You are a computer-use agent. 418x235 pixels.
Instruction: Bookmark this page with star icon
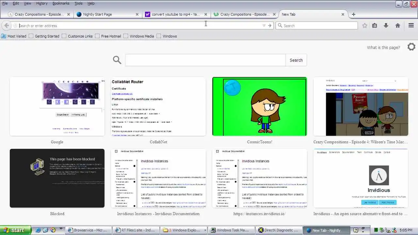pos(365,25)
